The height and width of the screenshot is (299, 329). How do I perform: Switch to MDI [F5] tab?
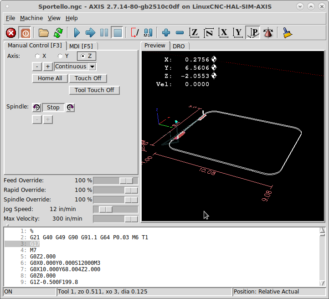81,46
